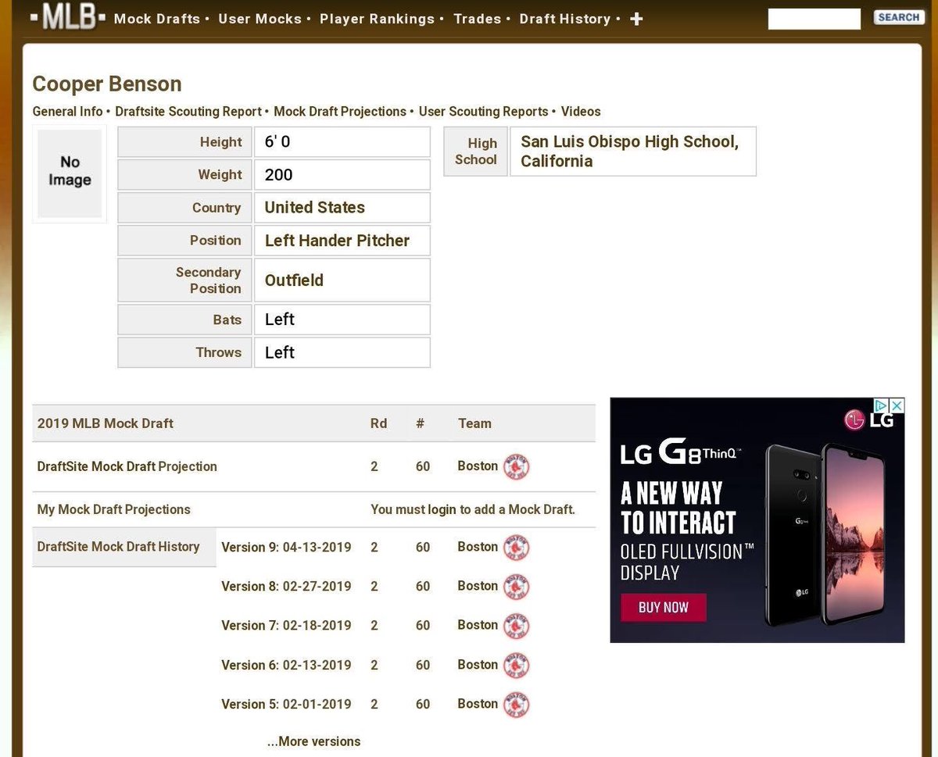Go to General Info section
The height and width of the screenshot is (757, 938).
click(67, 112)
